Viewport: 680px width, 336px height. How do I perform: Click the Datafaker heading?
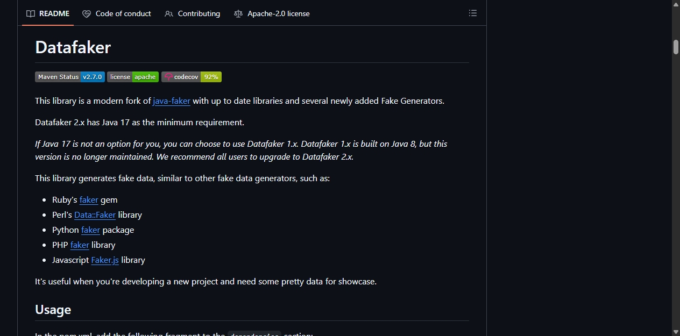(73, 47)
